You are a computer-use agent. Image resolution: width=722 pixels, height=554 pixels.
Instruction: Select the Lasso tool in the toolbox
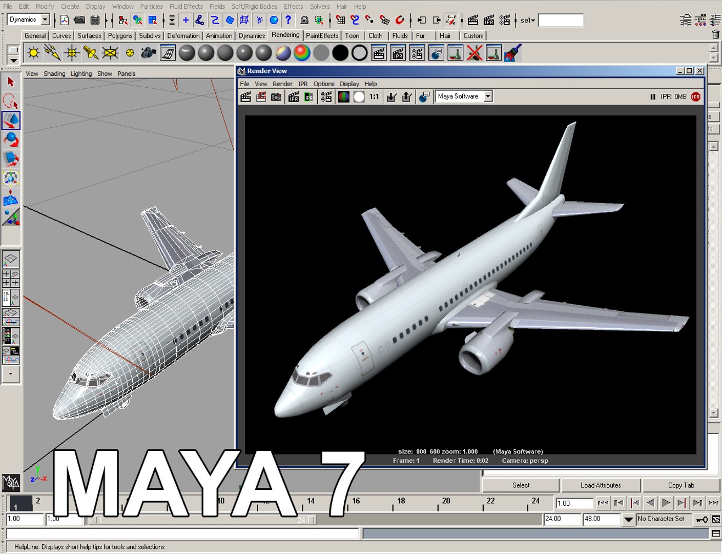coord(11,101)
